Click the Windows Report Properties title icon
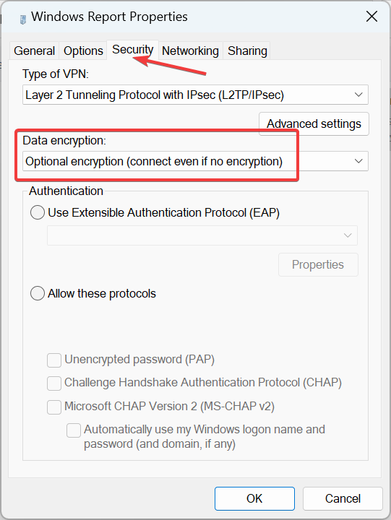This screenshot has width=391, height=520. [x=22, y=19]
